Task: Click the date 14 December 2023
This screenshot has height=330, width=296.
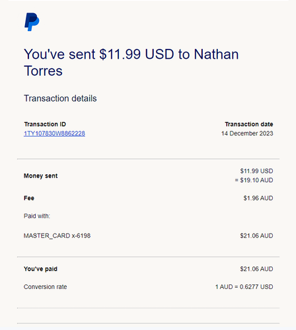Action: tap(247, 133)
